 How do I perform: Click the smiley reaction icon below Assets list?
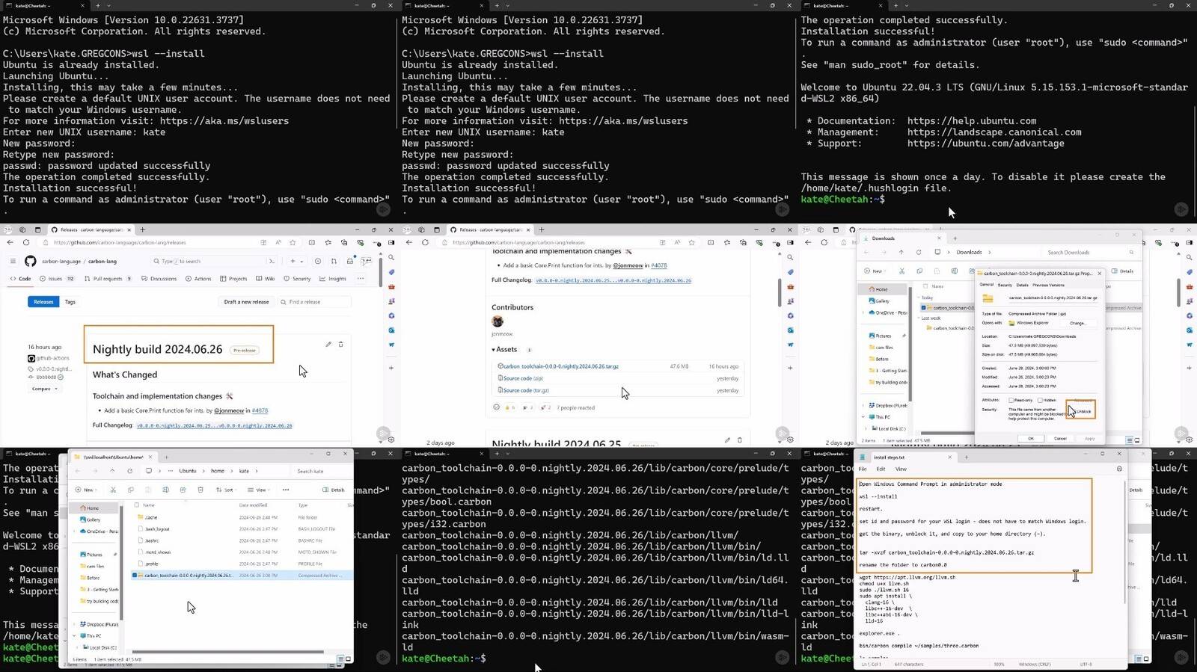496,407
